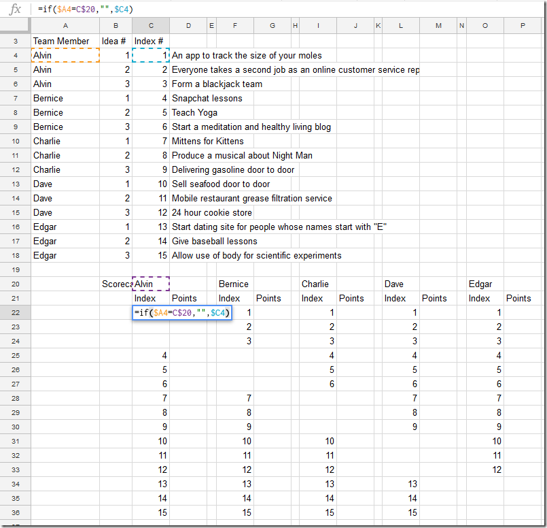This screenshot has width=547, height=528.
Task: Select cell I31 with value 10
Action: pyautogui.click(x=318, y=442)
